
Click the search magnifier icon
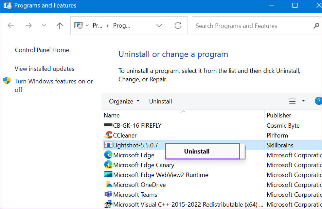click(316, 26)
